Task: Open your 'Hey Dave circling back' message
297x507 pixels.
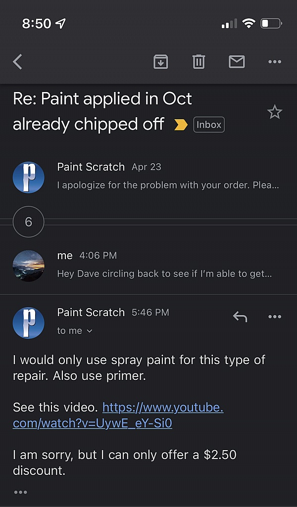Action: click(148, 265)
